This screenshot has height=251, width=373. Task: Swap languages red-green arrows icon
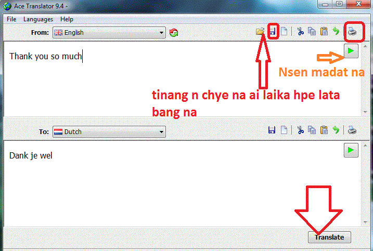174,33
